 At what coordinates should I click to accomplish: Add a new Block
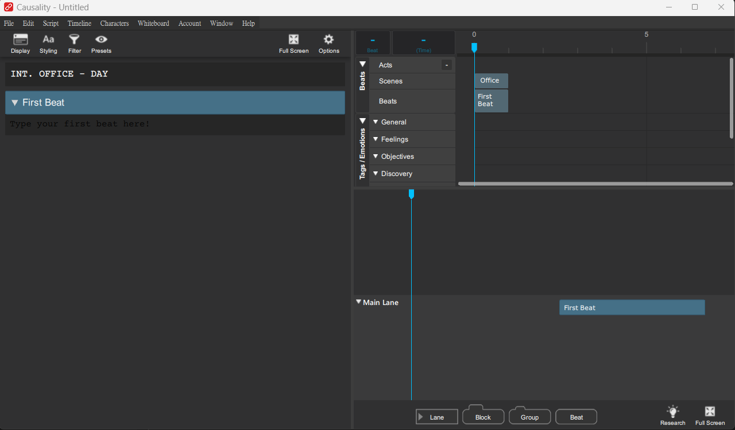coord(483,416)
